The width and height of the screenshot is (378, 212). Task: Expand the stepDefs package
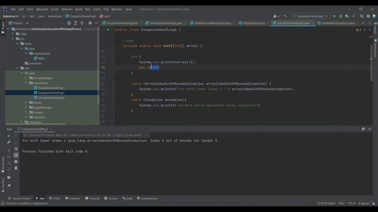(26, 117)
